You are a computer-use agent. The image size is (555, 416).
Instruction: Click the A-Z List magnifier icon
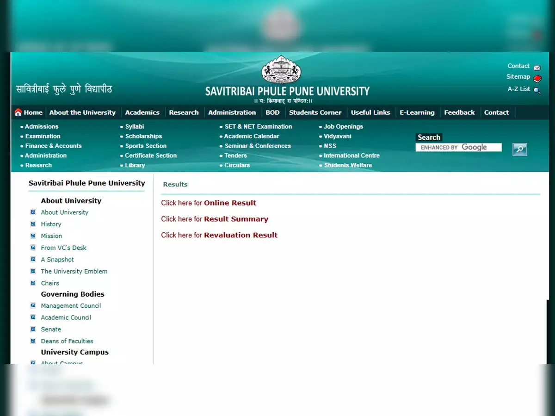[x=537, y=90]
